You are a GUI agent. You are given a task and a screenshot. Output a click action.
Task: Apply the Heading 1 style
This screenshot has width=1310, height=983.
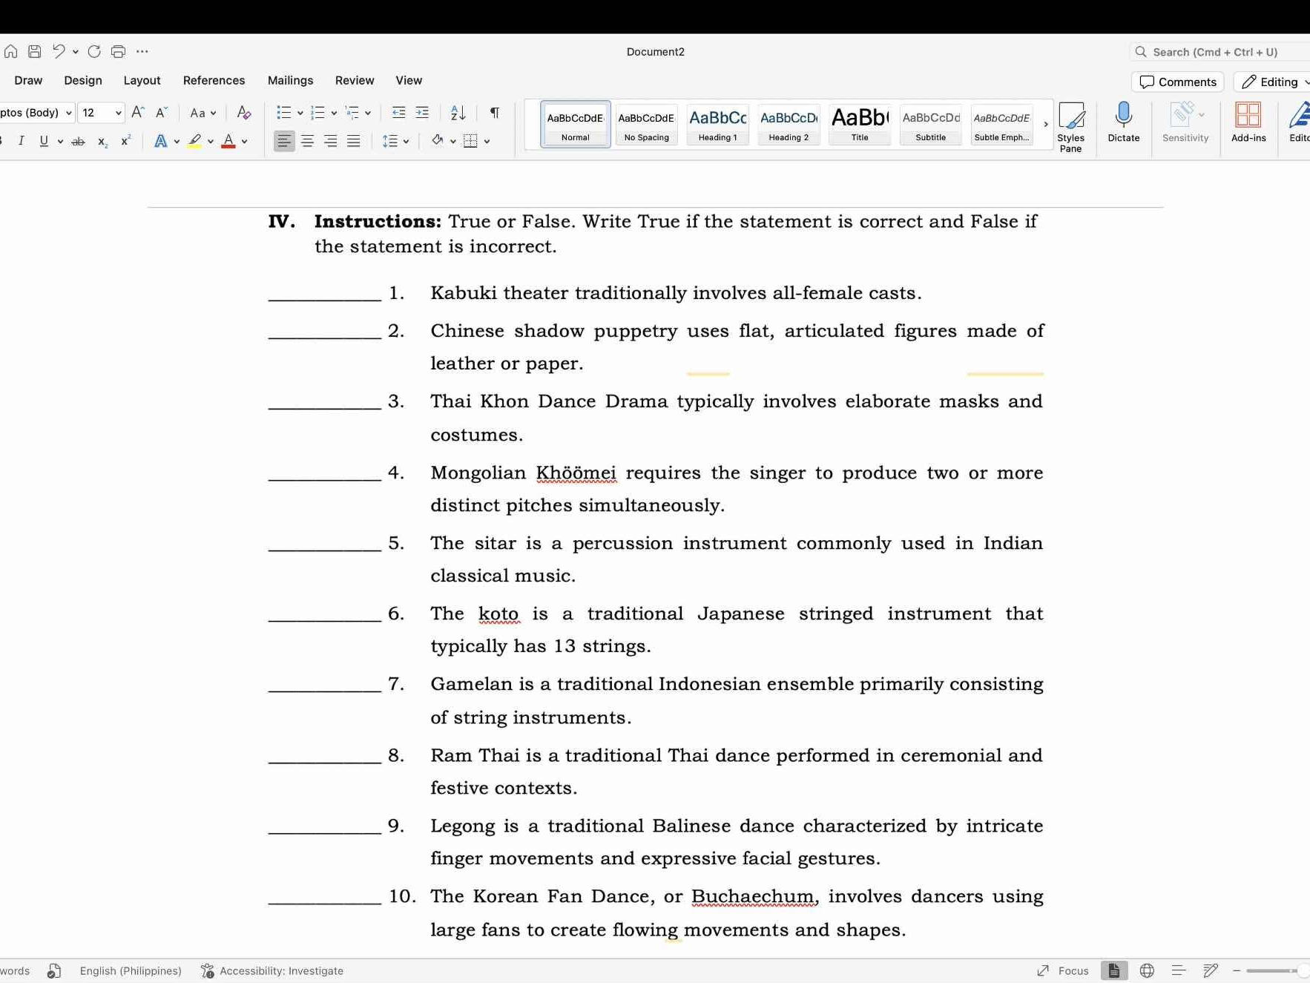(717, 122)
